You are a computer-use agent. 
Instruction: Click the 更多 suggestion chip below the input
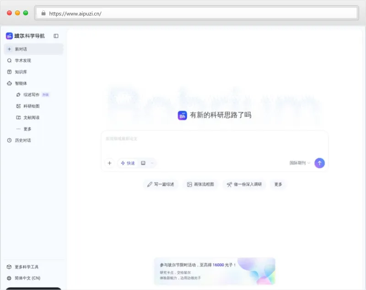click(x=278, y=184)
